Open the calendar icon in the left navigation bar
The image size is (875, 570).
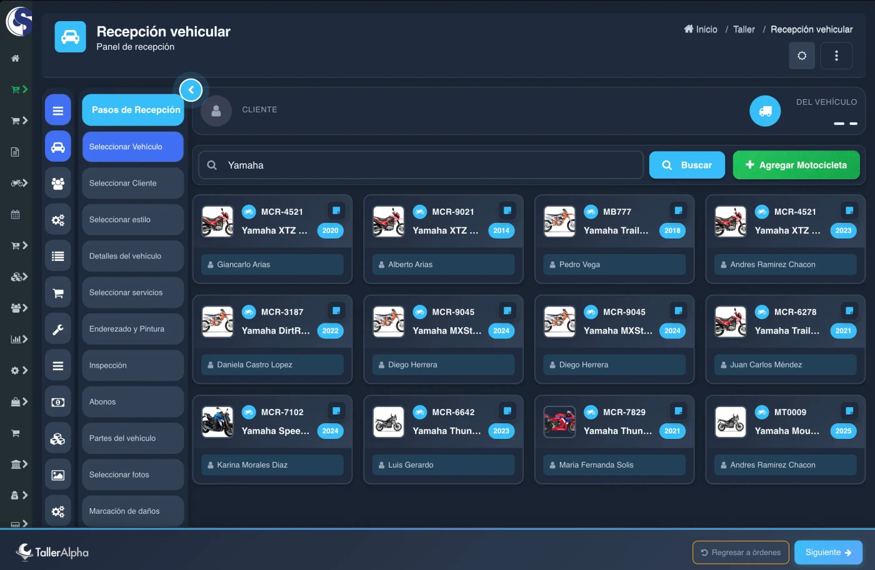16,215
